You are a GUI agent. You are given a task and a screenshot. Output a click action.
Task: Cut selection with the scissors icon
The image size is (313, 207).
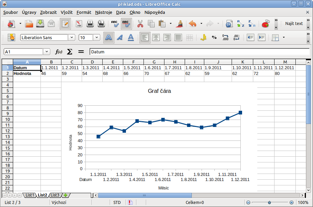[140, 24]
